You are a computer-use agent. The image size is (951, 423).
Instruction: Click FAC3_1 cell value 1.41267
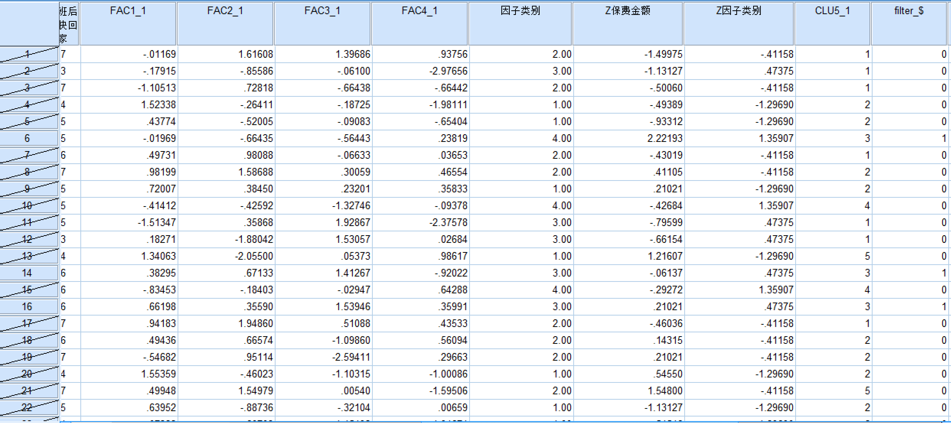(323, 273)
